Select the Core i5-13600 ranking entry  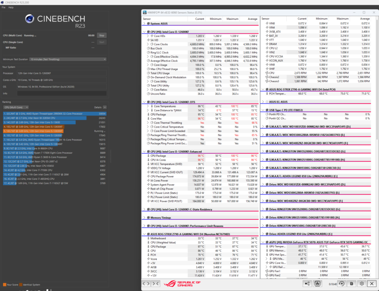(x=55, y=122)
